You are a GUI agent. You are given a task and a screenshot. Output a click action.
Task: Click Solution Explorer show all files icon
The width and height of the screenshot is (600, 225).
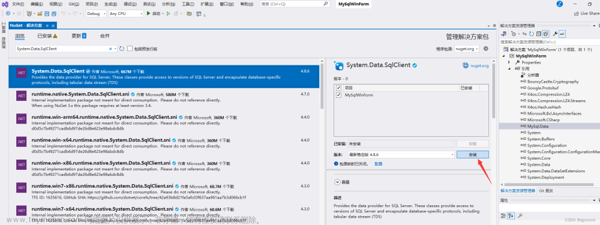point(545,34)
